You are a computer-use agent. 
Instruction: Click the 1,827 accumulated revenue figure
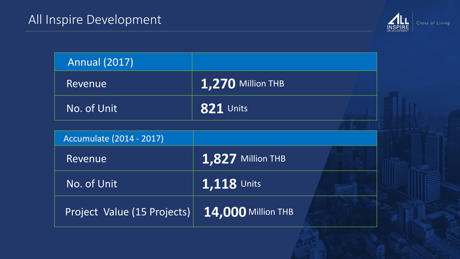coord(219,159)
